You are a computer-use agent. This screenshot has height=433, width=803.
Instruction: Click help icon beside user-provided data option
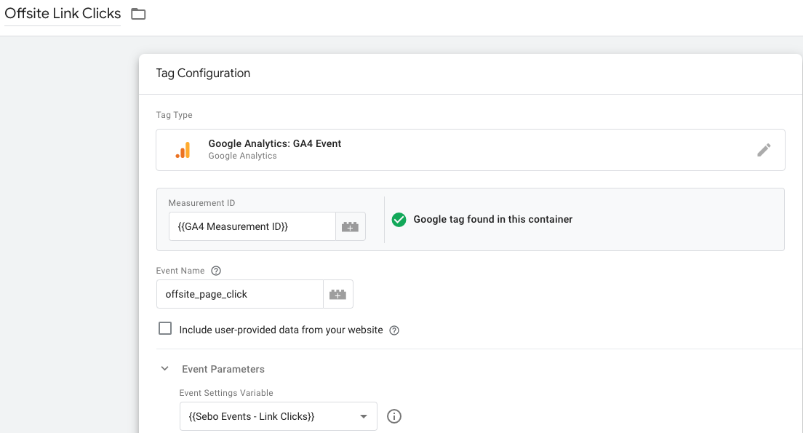(x=394, y=330)
